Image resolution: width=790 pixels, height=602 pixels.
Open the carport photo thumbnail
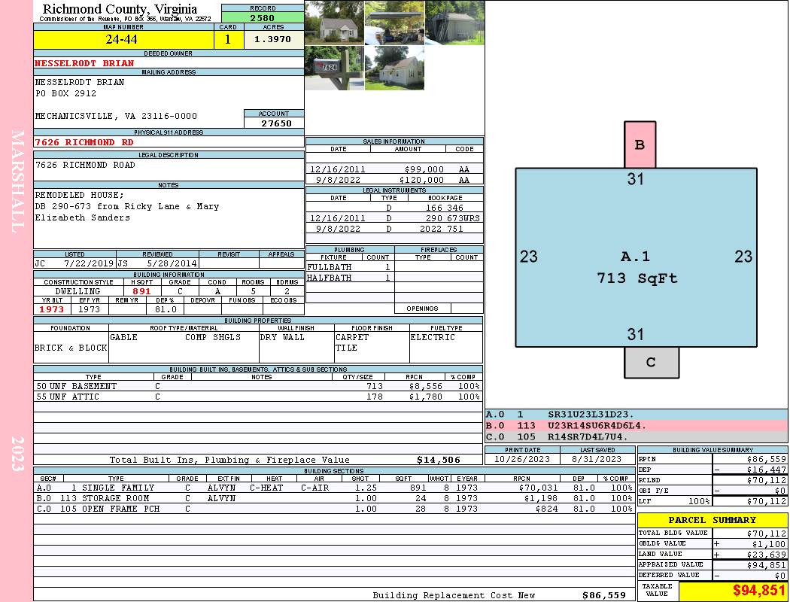pyautogui.click(x=394, y=23)
